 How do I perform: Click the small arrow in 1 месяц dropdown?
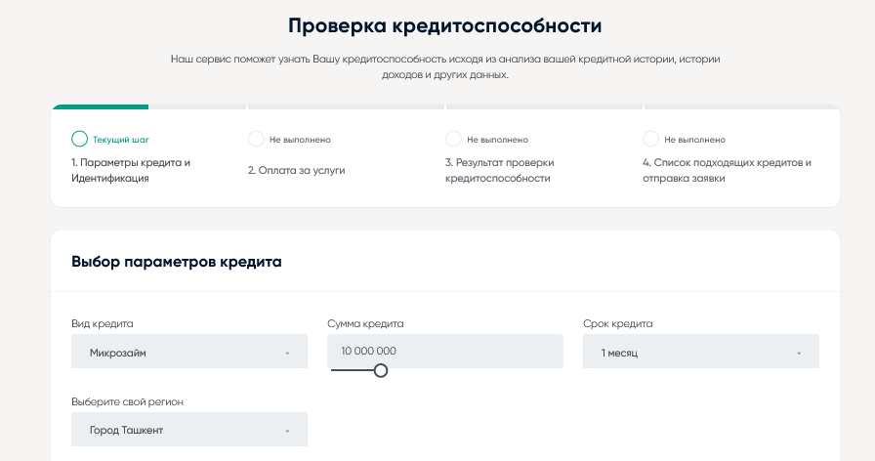[799, 354]
